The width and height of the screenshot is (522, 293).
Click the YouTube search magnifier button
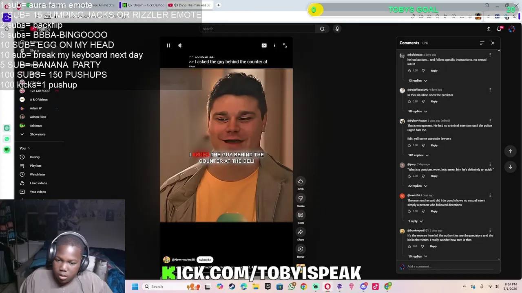pos(322,29)
